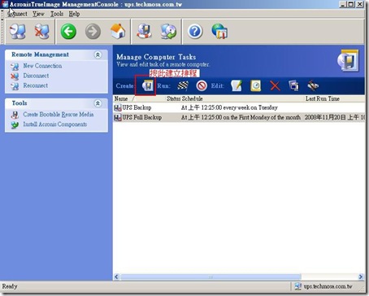369x296 pixels.
Task: Change task schedule with the clock icon
Action: coord(255,86)
